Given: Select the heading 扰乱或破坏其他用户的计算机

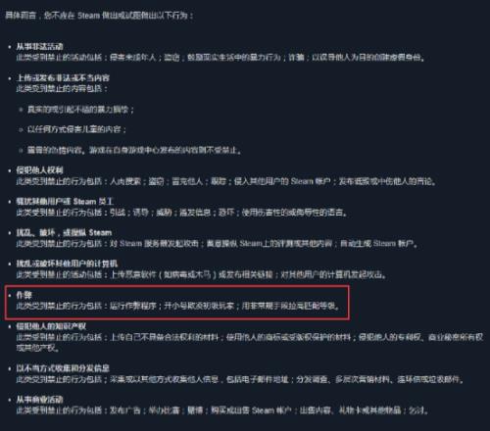Looking at the screenshot, I should pos(67,263).
